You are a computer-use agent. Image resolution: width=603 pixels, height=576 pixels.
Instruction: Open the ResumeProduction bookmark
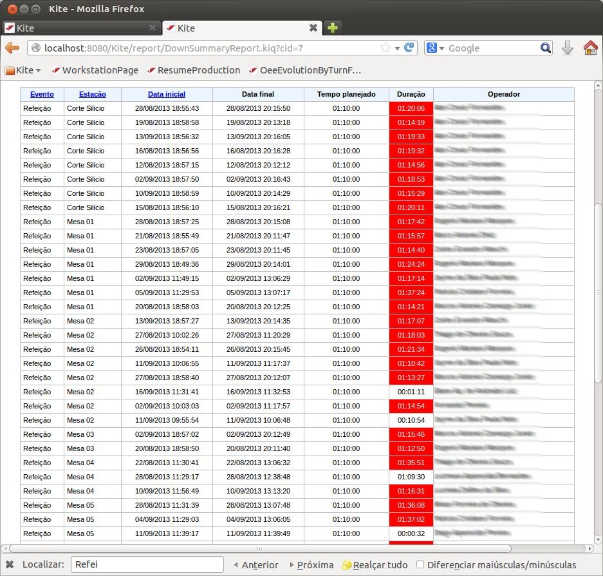point(194,70)
